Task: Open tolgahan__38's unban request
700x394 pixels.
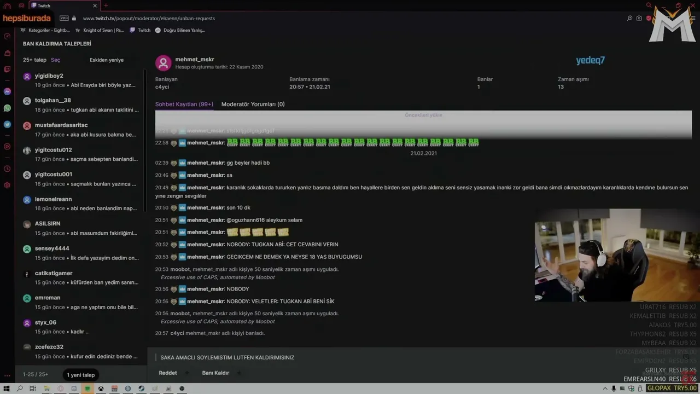Action: coord(81,105)
